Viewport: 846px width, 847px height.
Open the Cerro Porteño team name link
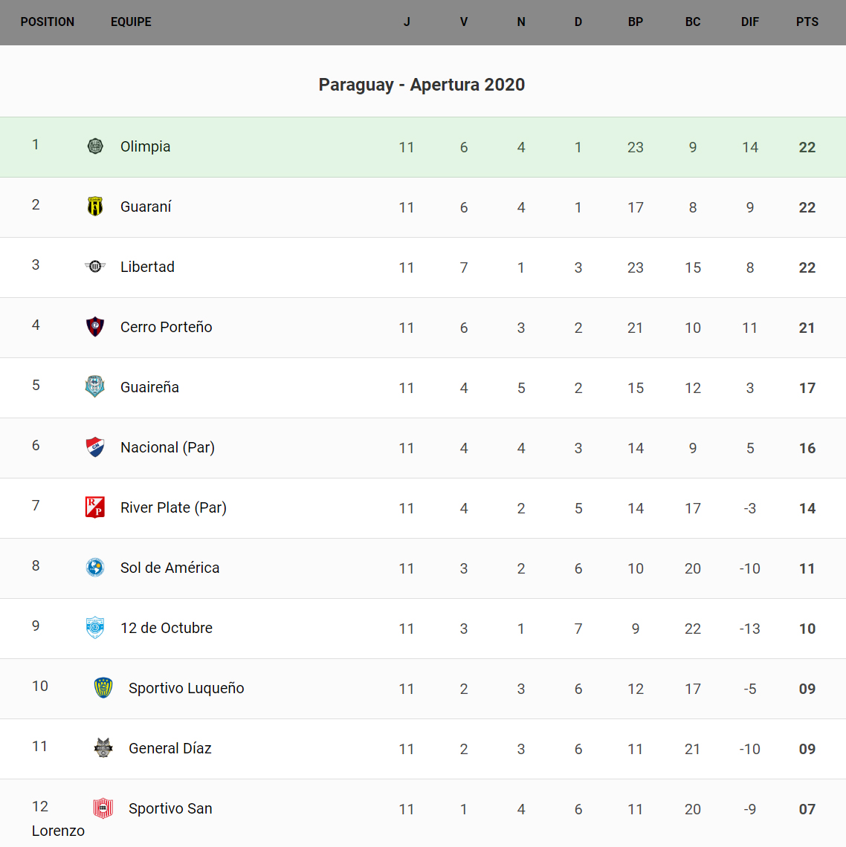pos(167,328)
